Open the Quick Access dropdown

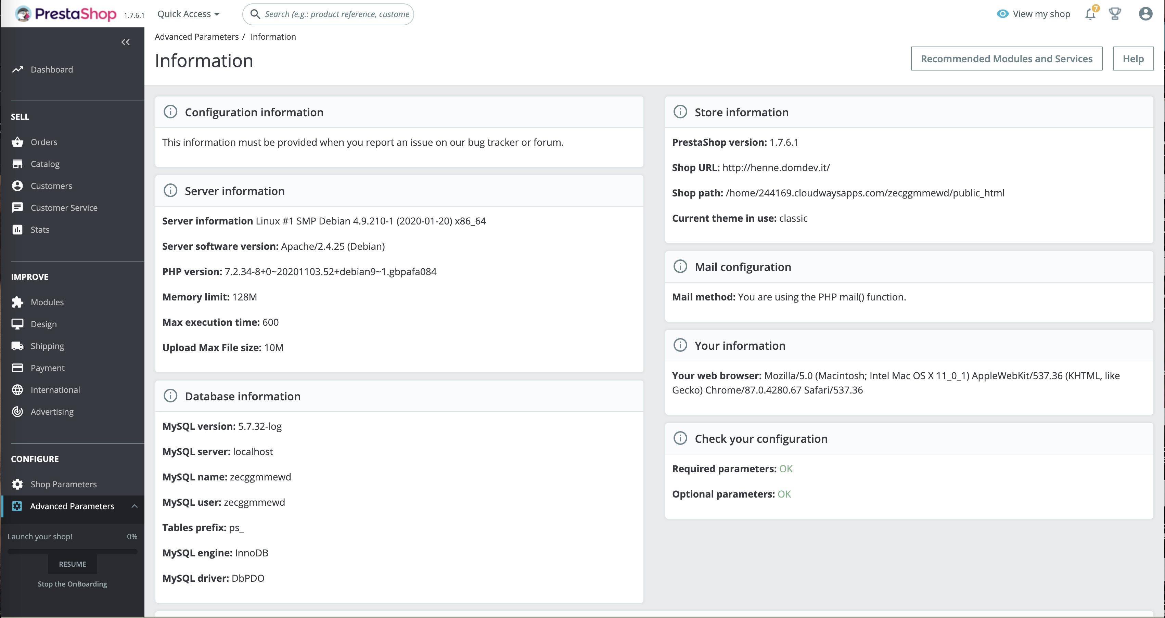189,14
